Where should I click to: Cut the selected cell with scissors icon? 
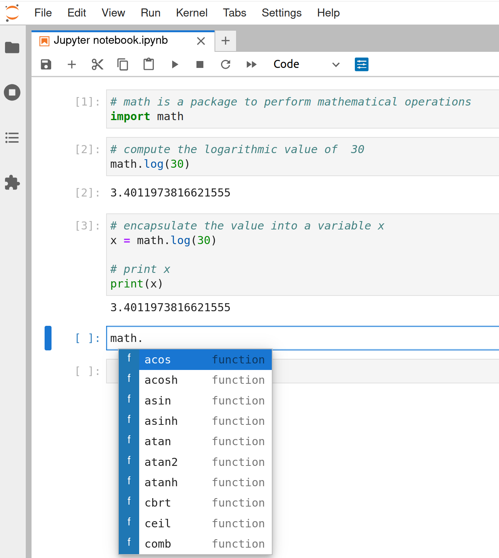coord(98,64)
